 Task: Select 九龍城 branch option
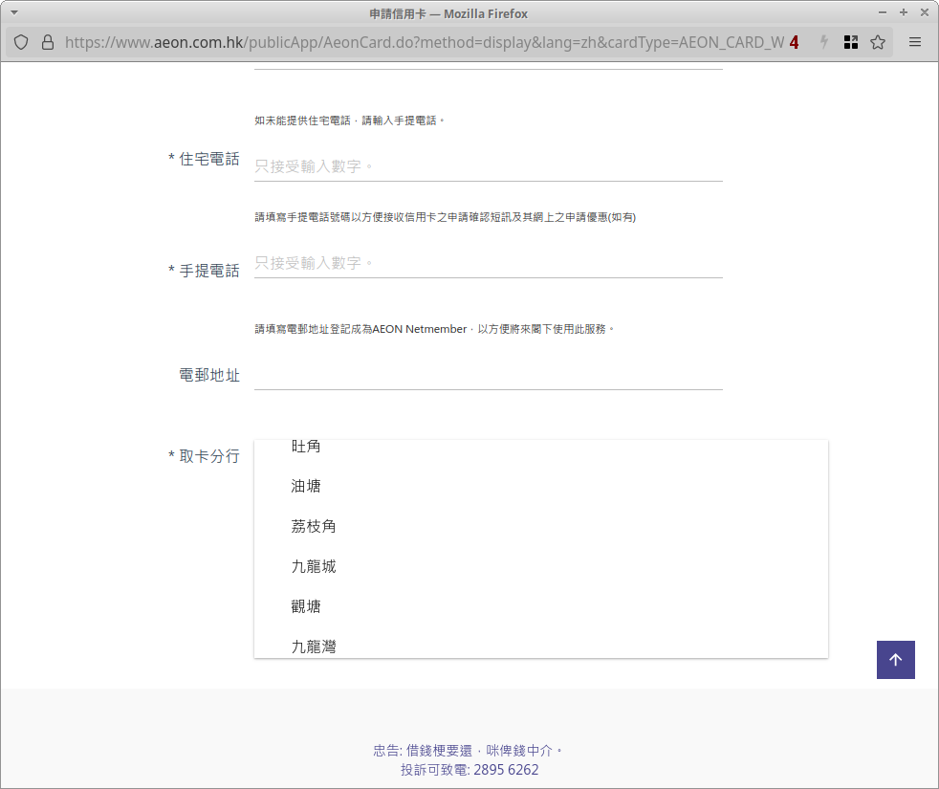coord(541,566)
